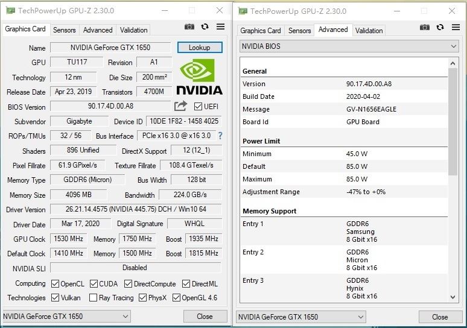Viewport: 467px width, 328px height.
Task: Click the NVIDIA SLI Disabled field
Action: click(x=136, y=268)
